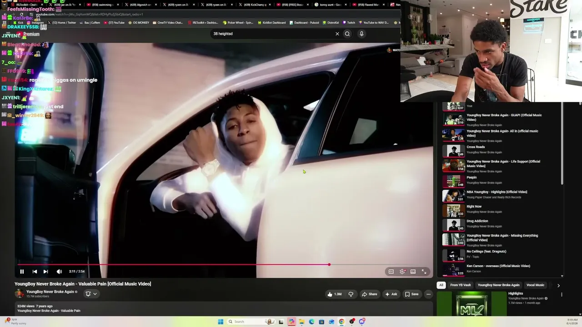Open the YoungBoy Never Broke Again channel avatar
The width and height of the screenshot is (582, 327).
tap(20, 293)
